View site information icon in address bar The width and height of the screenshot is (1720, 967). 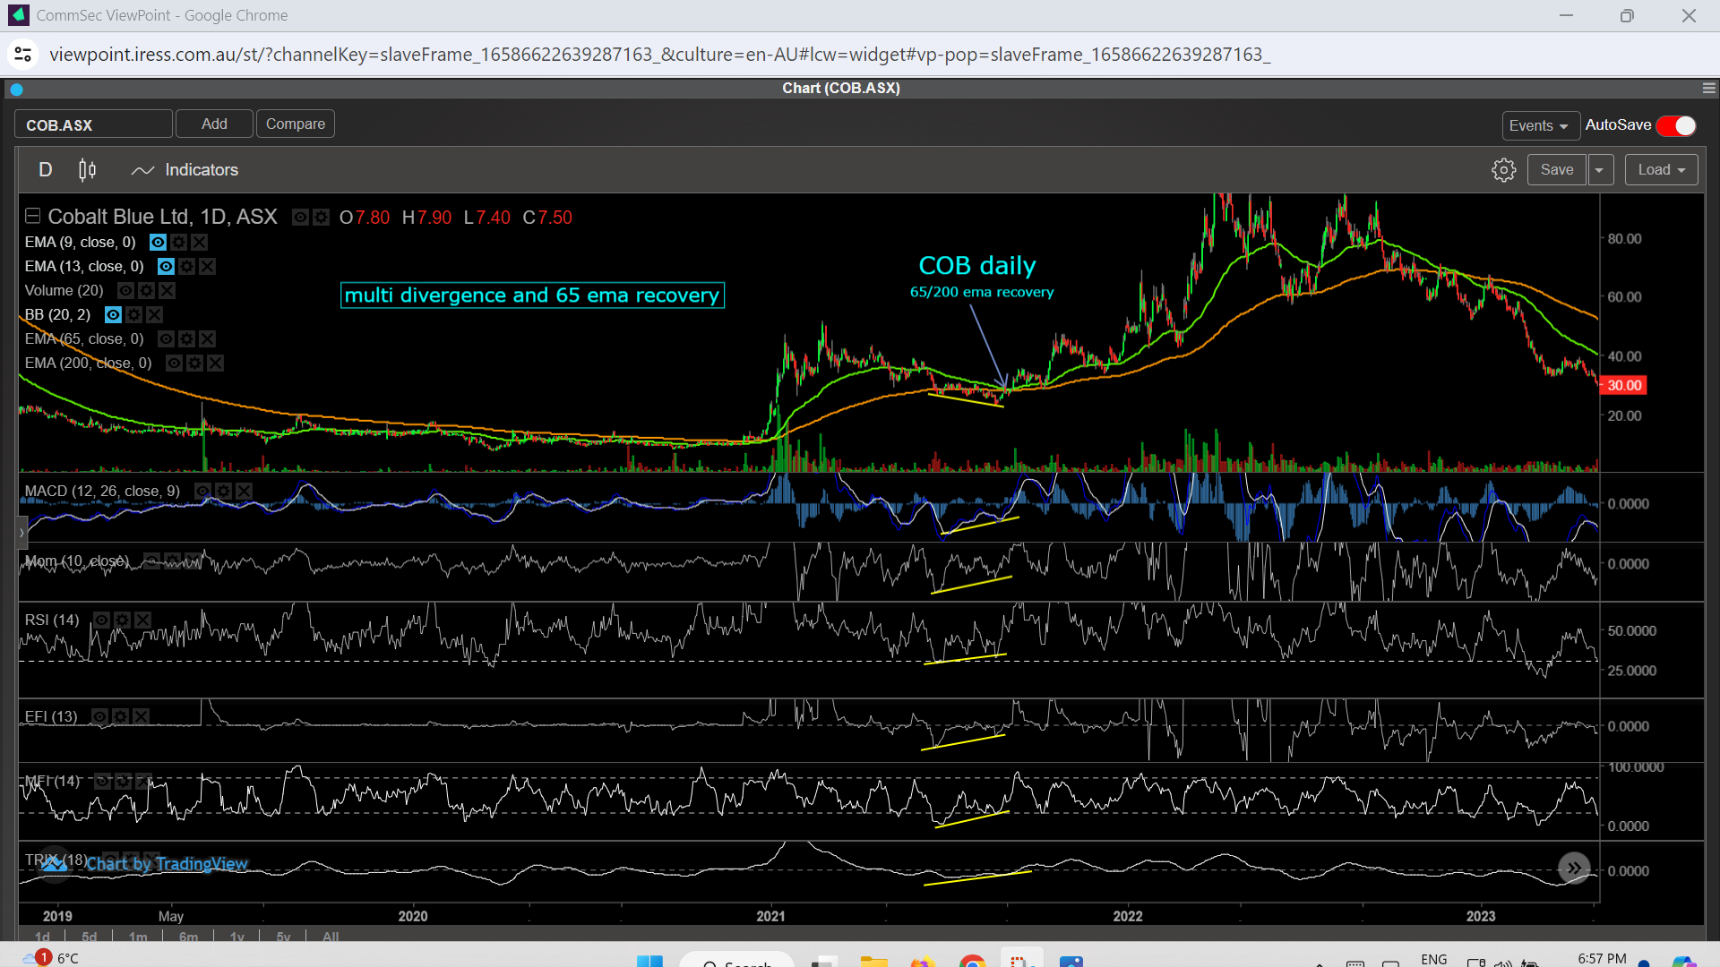(23, 55)
